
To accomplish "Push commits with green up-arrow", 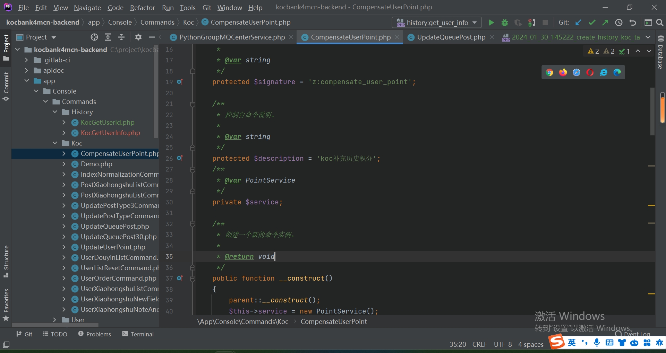I will point(605,23).
